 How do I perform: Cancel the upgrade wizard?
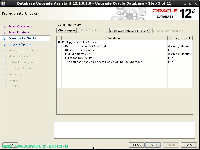point(189,145)
